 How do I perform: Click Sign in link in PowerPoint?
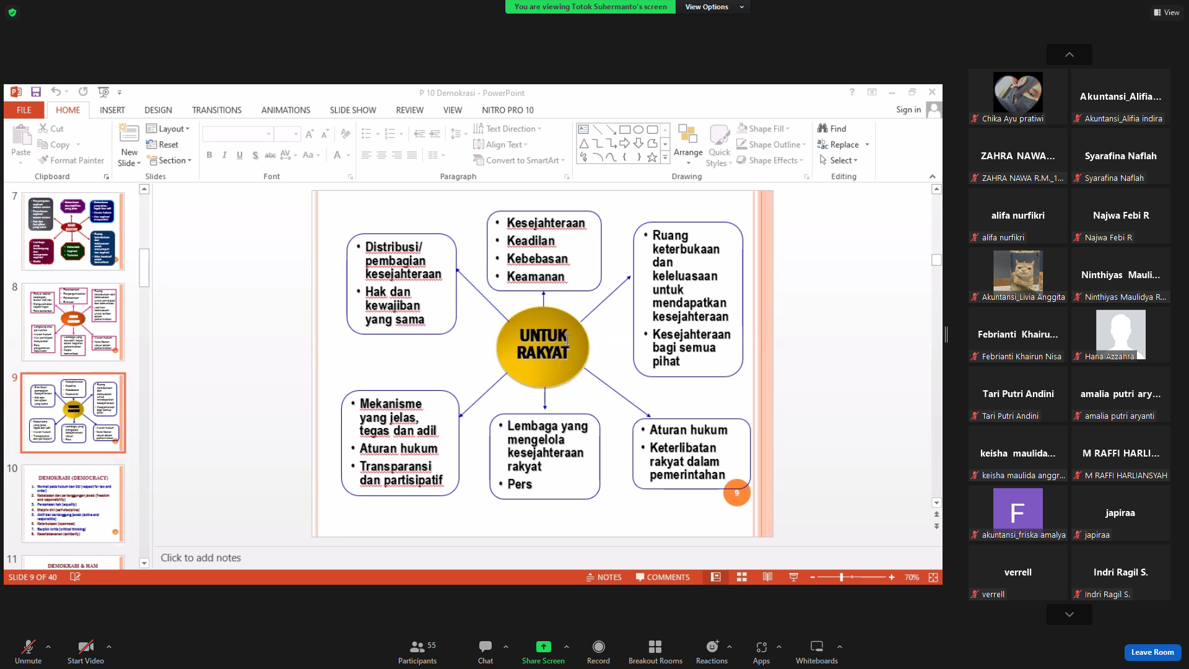908,110
